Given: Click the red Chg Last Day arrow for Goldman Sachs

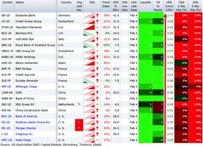Looking at the screenshot, I should point(79,122).
